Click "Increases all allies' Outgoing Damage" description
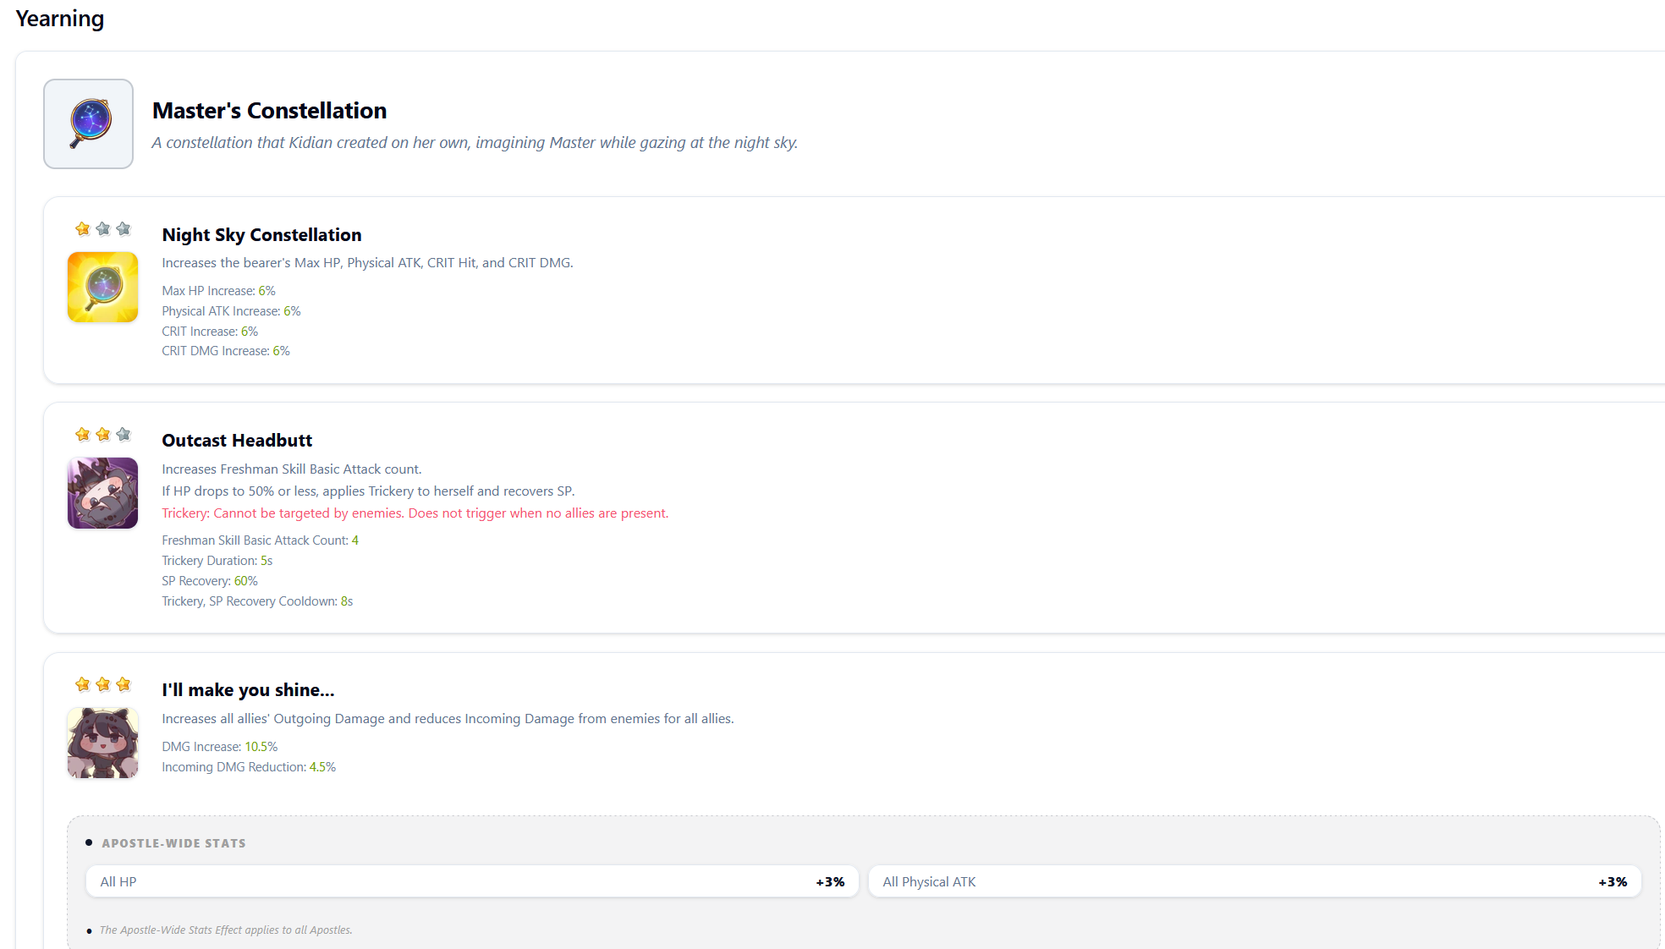1665x949 pixels. tap(448, 719)
